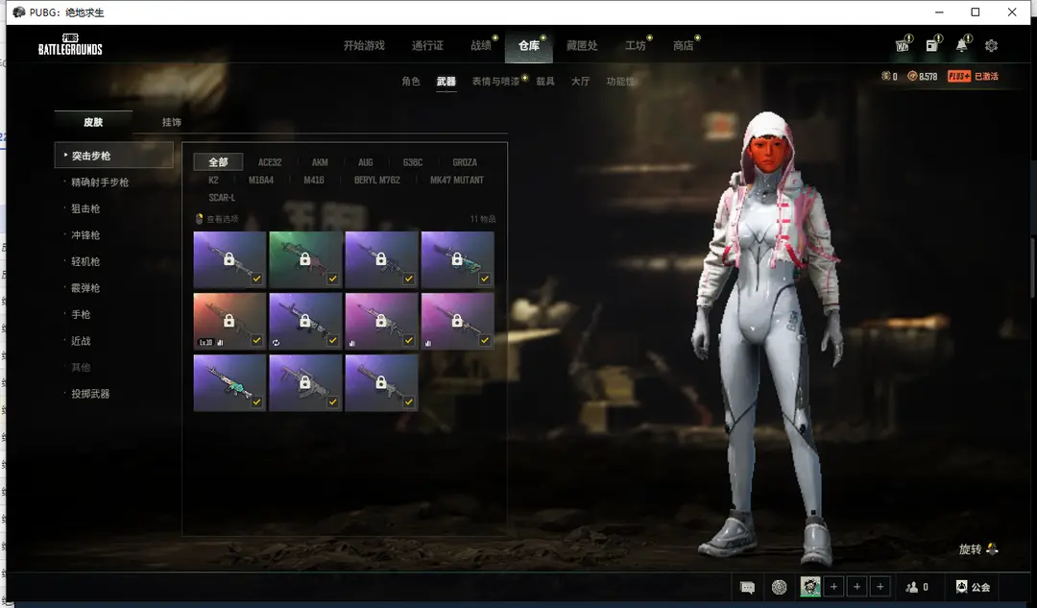
Task: Click the middle of three plus slots
Action: pos(857,587)
